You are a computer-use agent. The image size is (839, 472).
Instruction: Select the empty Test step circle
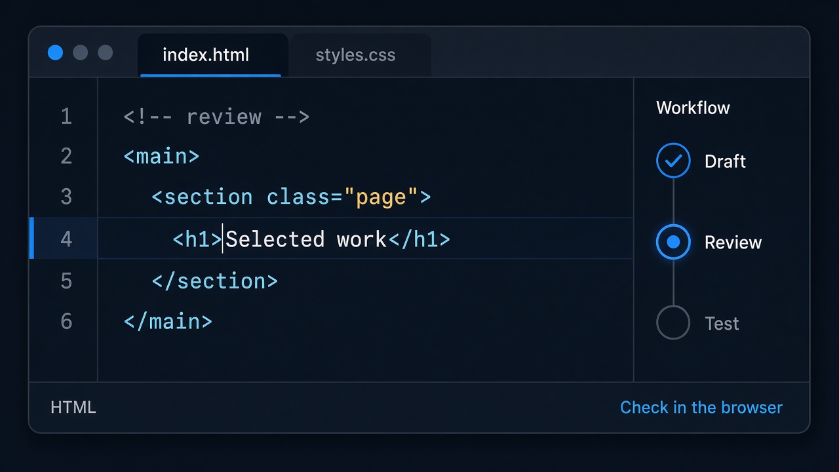click(673, 323)
